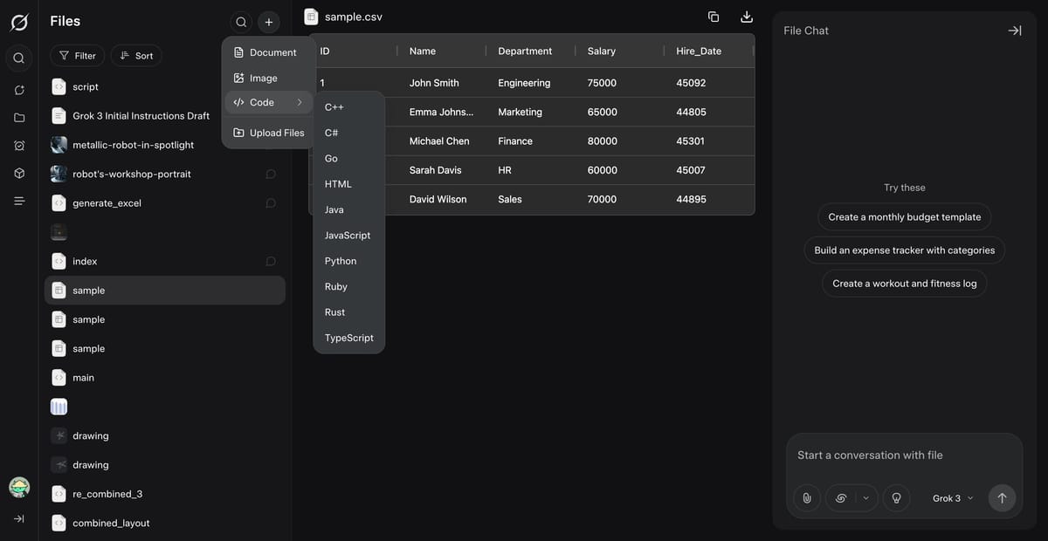Screen dimensions: 1048x541
Task: Collapse the File Chat panel
Action: click(1014, 30)
